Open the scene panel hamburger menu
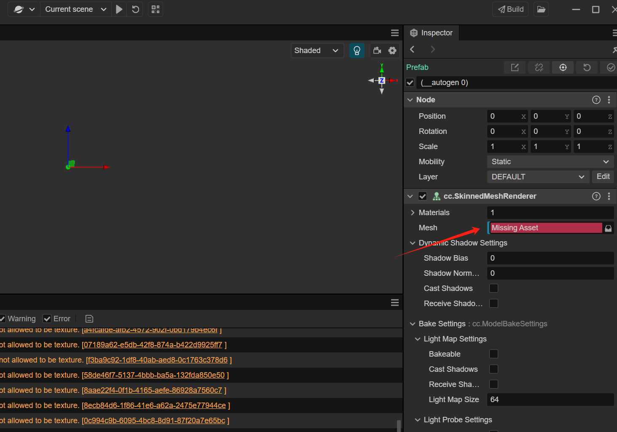The image size is (617, 432). pyautogui.click(x=395, y=33)
